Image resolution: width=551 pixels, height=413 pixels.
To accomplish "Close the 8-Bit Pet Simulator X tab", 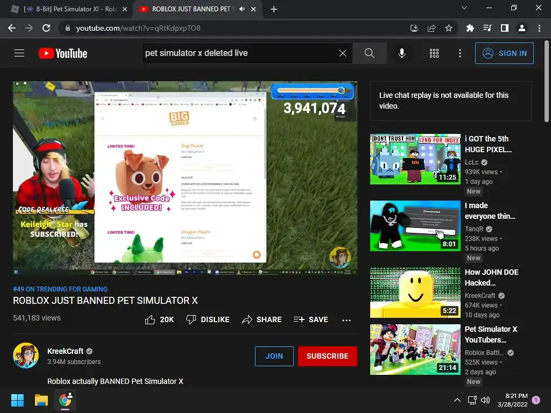I will [125, 9].
